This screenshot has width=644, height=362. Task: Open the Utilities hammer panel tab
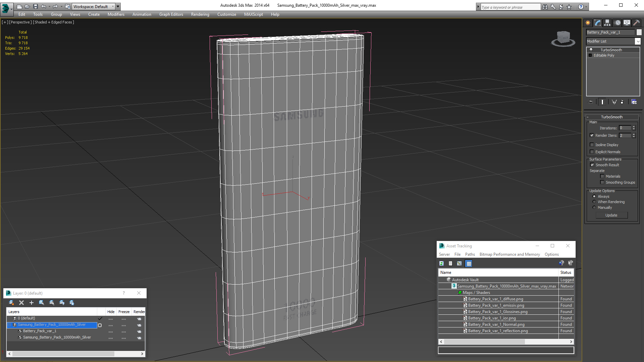coord(636,23)
